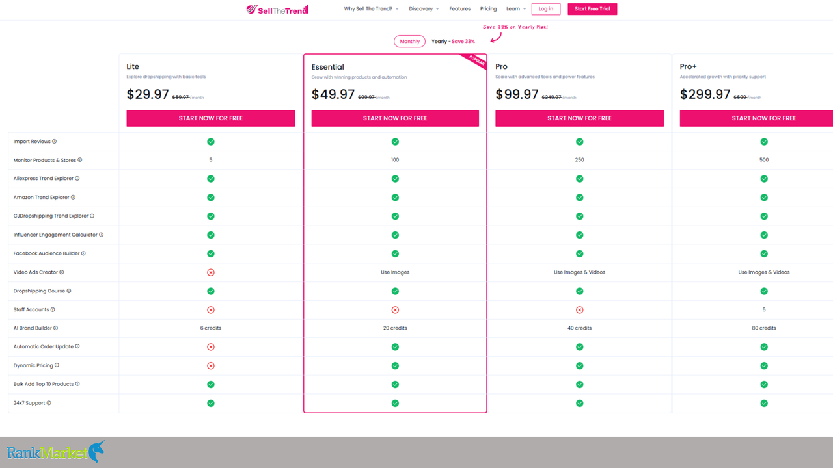Click info icon beside Amazon Trend Explorer
Screen dimensions: 833x468
[x=73, y=198]
